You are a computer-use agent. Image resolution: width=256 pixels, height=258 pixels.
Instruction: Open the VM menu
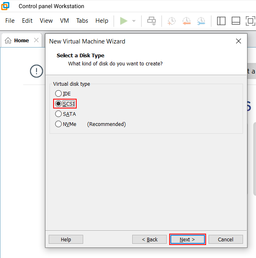coord(64,21)
